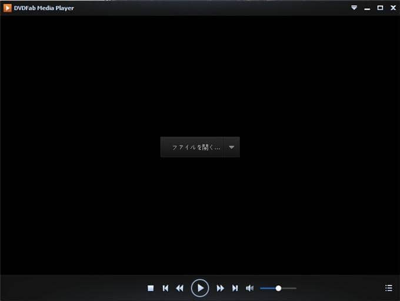Mute audio via the speaker icon
Image resolution: width=400 pixels, height=301 pixels.
tap(250, 288)
